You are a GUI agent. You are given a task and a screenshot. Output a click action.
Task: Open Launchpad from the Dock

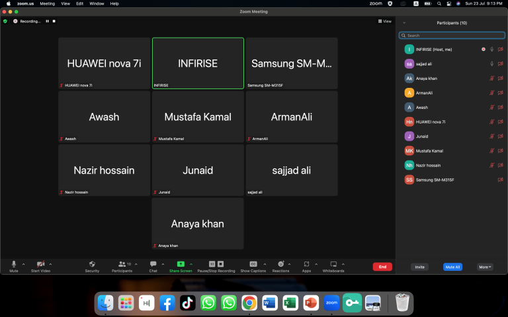tap(126, 303)
